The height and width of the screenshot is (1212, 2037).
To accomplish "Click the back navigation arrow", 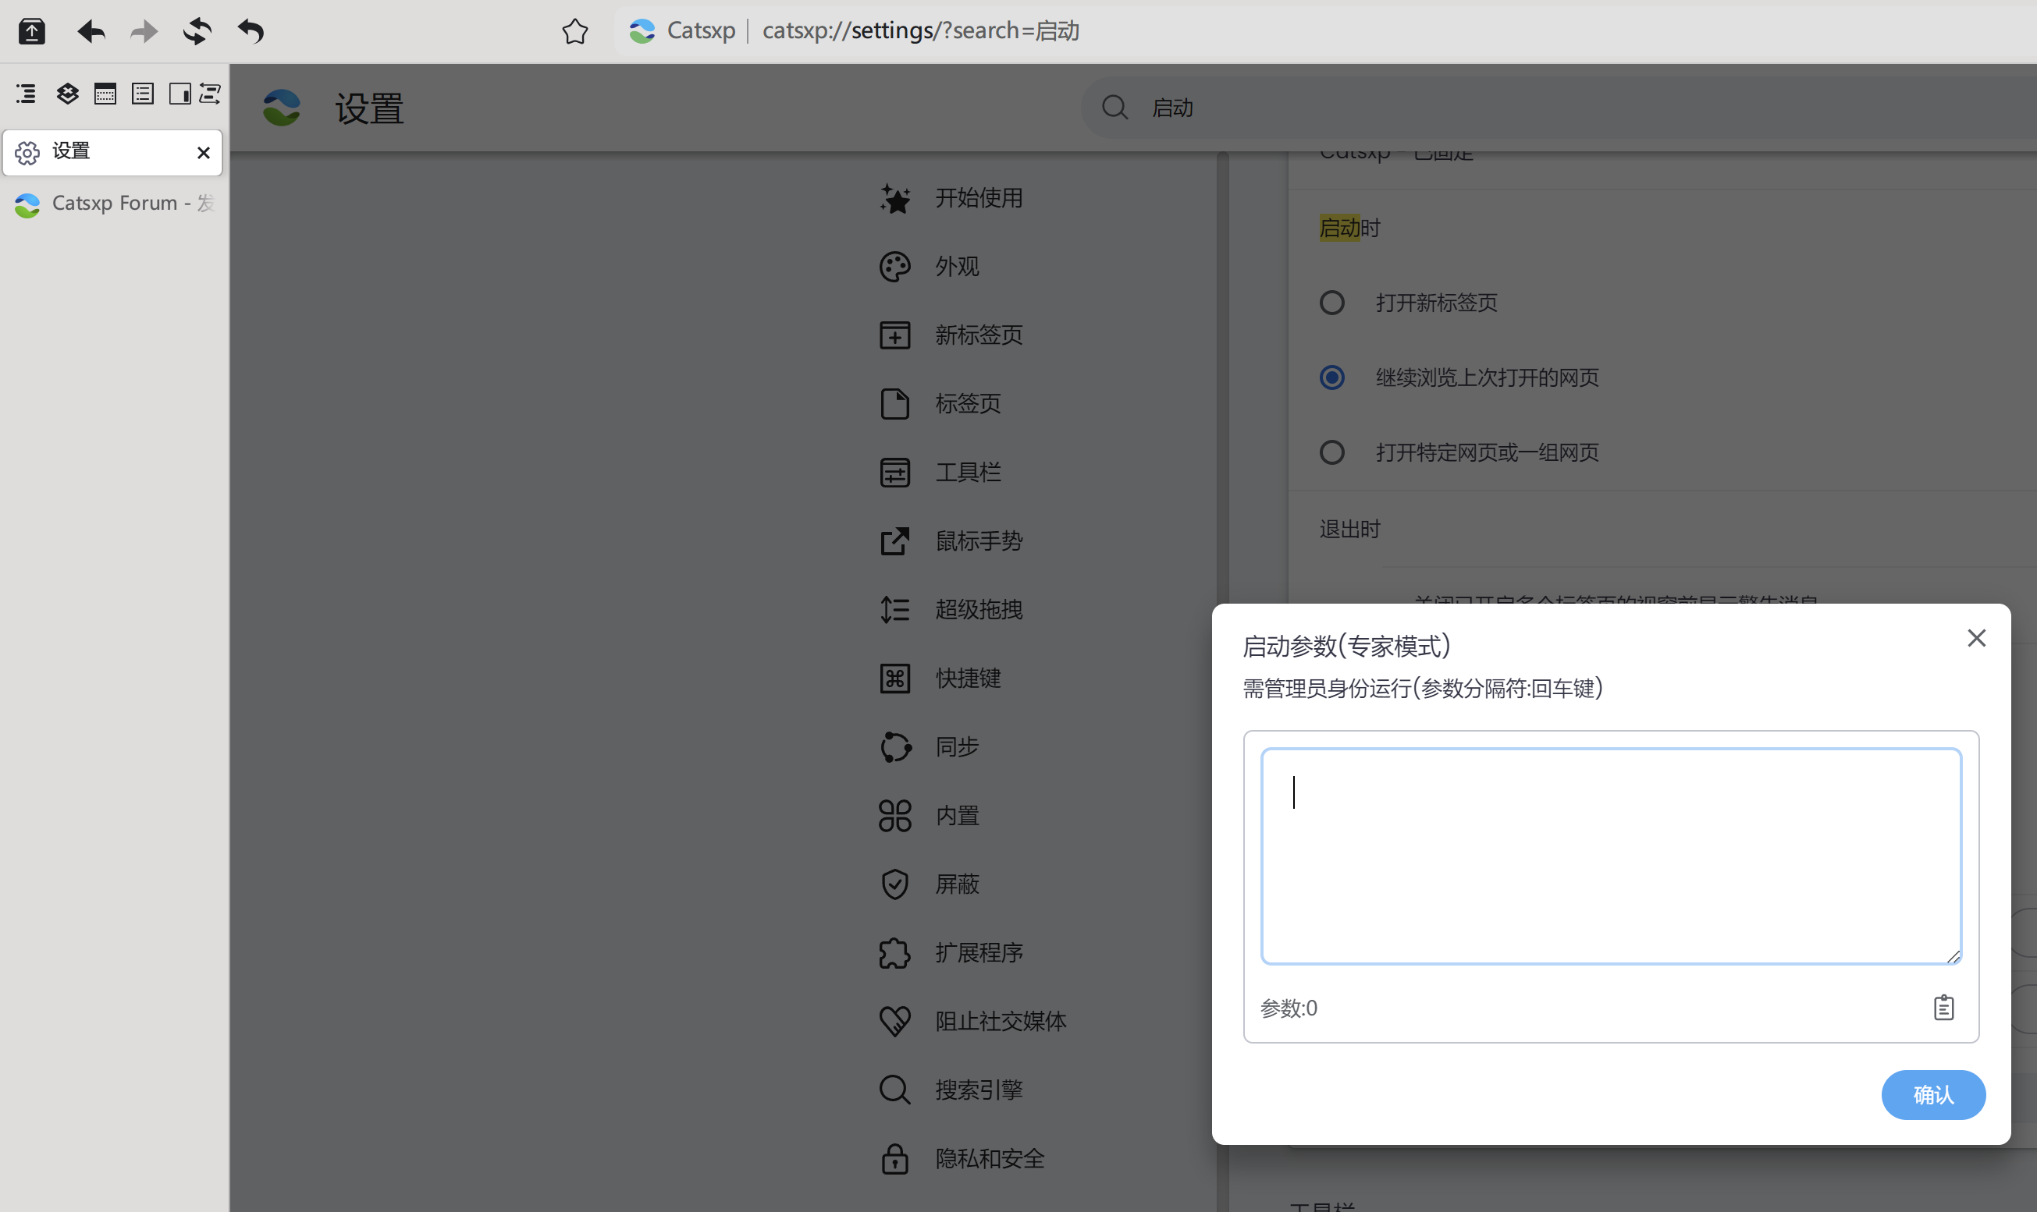I will [x=91, y=31].
